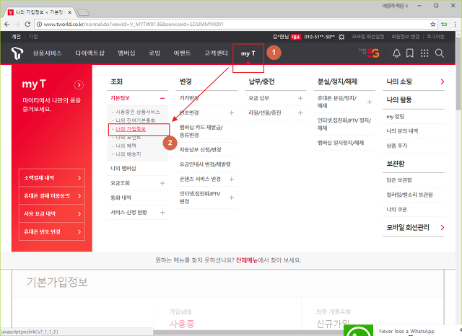The width and height of the screenshot is (462, 336).
Task: Click the 소액결제 내역 button
Action: coord(52,177)
